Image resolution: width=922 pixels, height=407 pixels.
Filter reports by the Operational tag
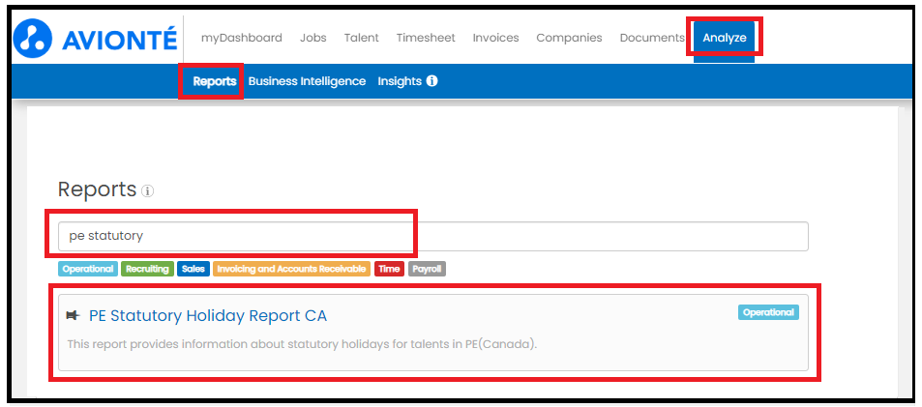tap(88, 269)
